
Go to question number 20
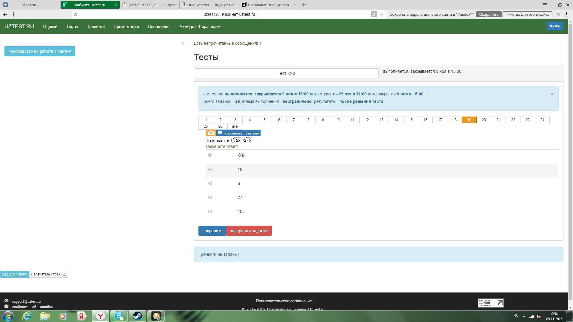click(x=483, y=120)
